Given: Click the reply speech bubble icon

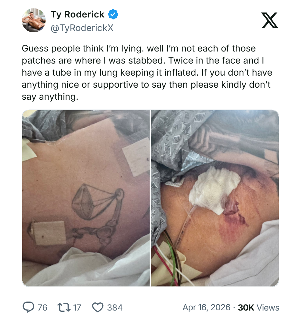Looking at the screenshot, I should (29, 307).
